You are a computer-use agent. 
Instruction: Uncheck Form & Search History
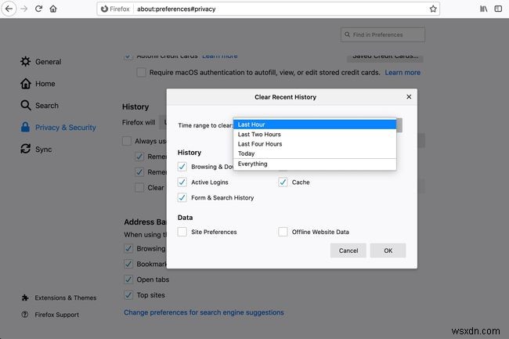click(x=182, y=197)
